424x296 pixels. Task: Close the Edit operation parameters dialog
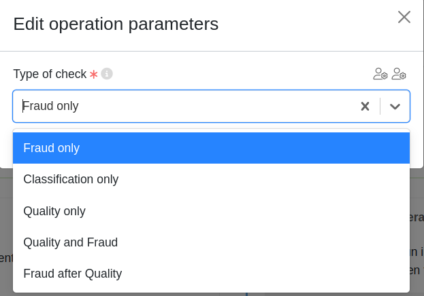point(404,17)
